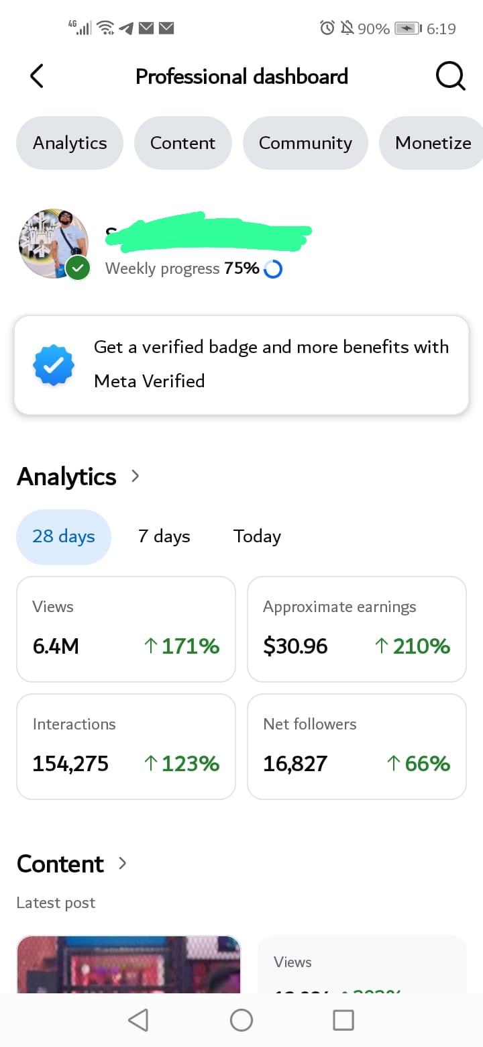Open the Views 6.4M card
Image resolution: width=483 pixels, height=1047 pixels.
pyautogui.click(x=126, y=629)
